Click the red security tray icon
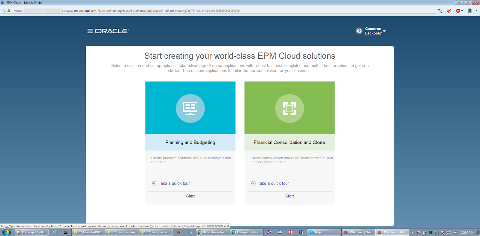Screen dimensions: 480x236 click(x=418, y=232)
